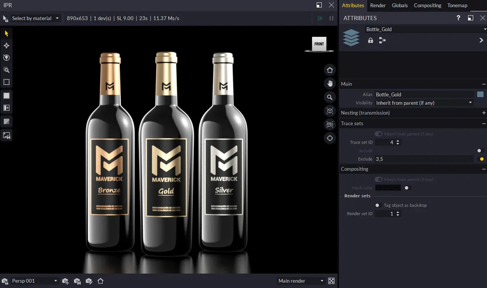Click the alias color swatch
Viewport: 487px width, 288px height.
point(480,94)
